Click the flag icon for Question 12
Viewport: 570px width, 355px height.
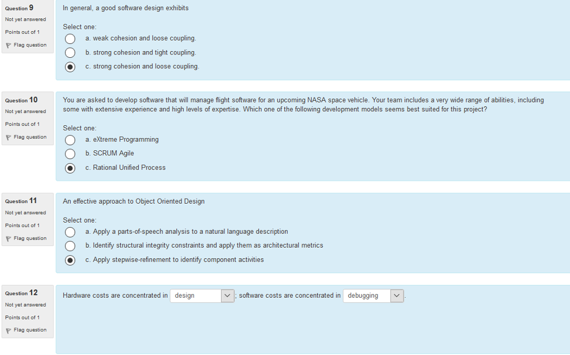tap(8, 331)
